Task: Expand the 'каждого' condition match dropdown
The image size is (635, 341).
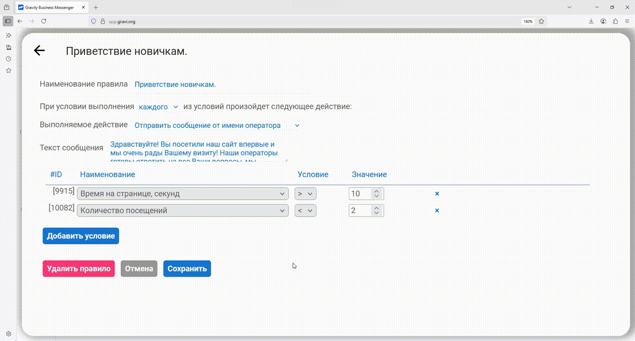Action: pos(158,107)
